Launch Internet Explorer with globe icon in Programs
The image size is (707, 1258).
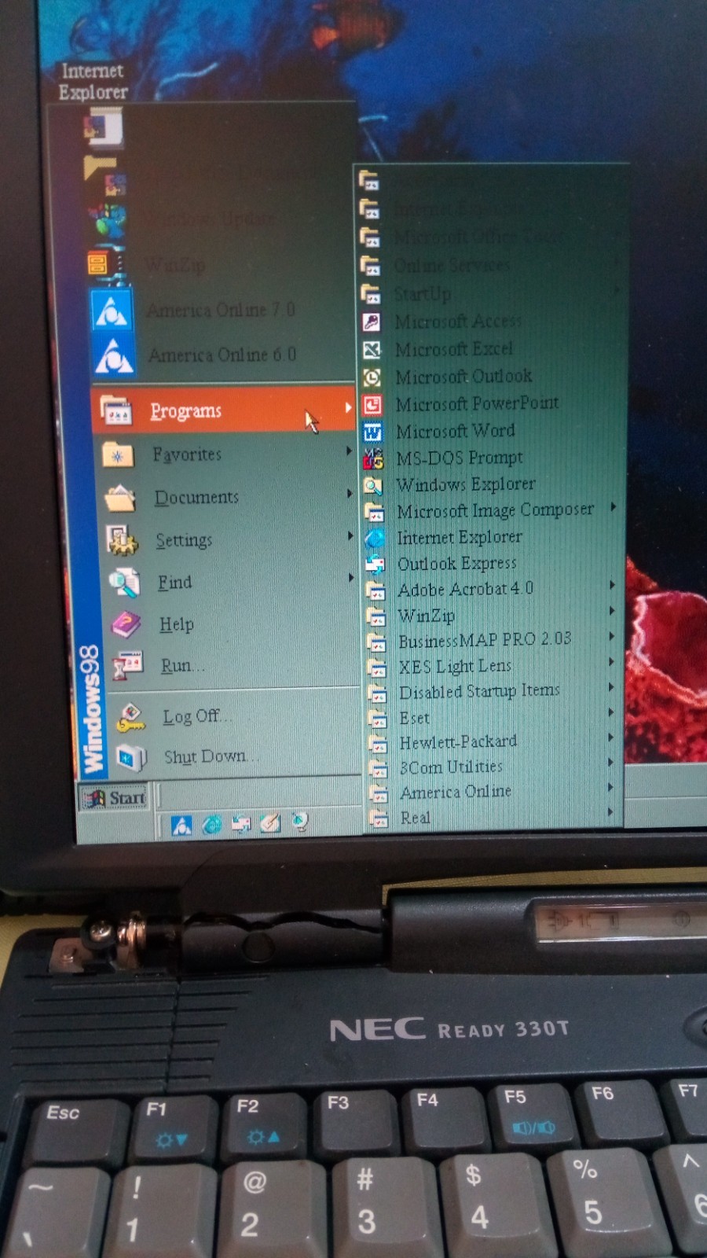493,537
